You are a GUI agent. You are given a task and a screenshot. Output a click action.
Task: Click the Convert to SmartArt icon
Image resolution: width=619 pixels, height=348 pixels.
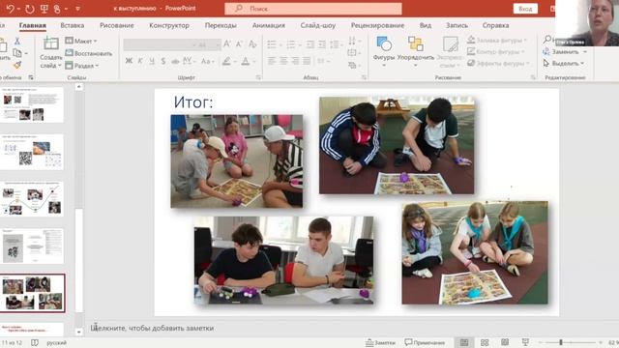(352, 65)
